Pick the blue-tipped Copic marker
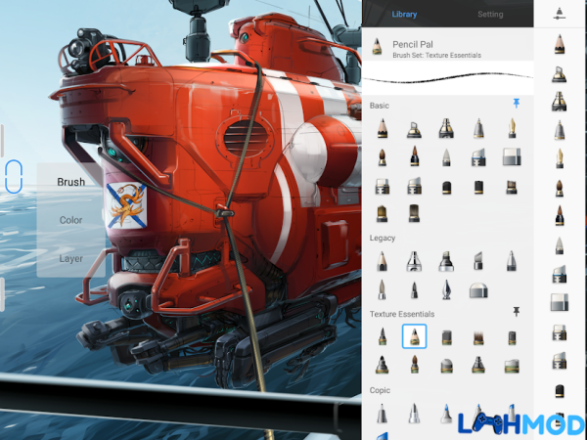This screenshot has width=587, height=440. 446,414
